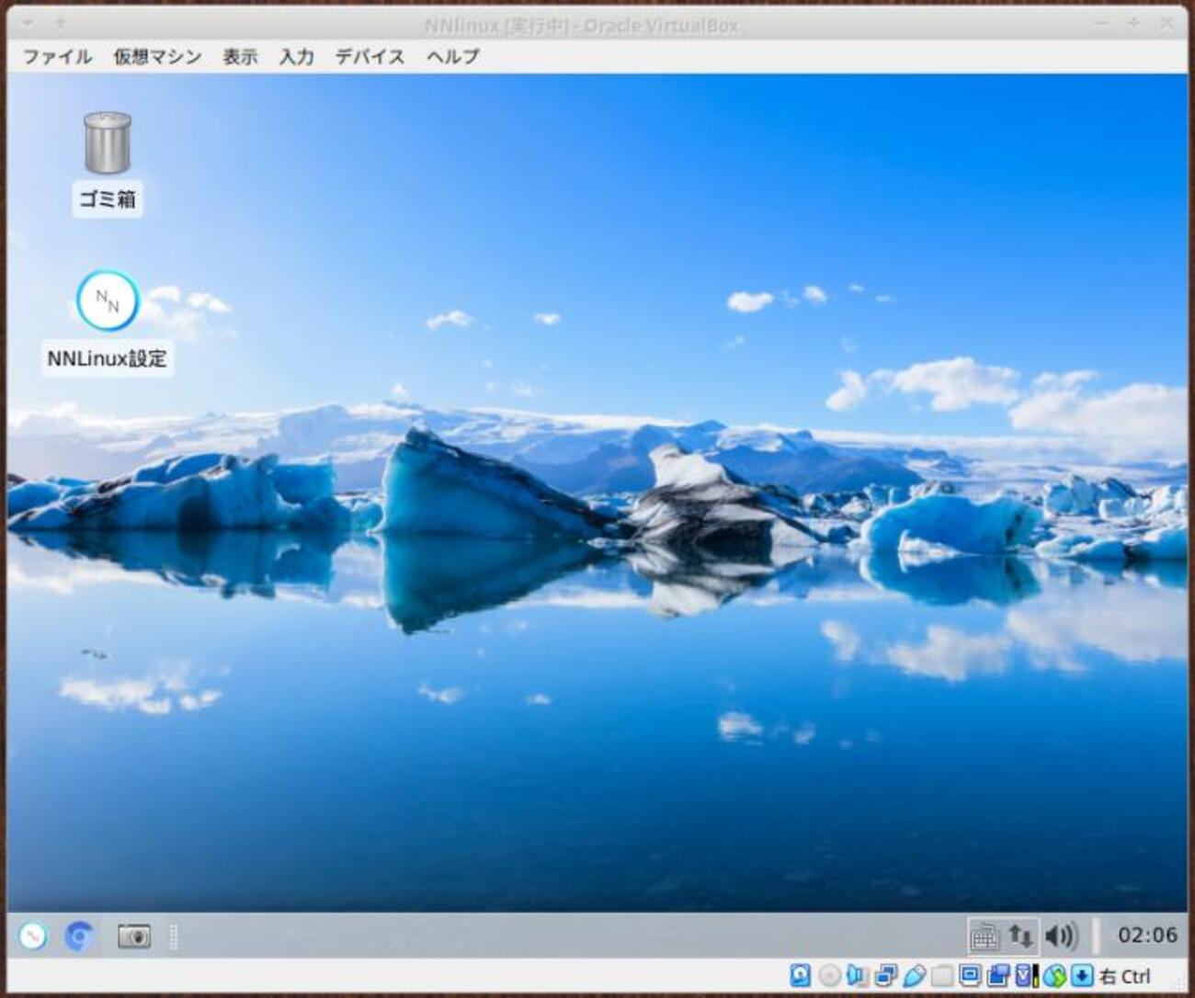Maximize the Oracle VirtualBox window
Screen dimensions: 1195x998
point(1134,24)
